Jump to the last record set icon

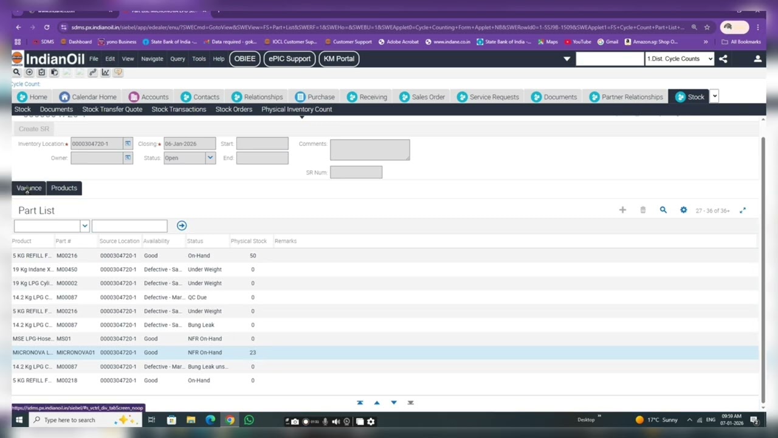[x=410, y=403]
